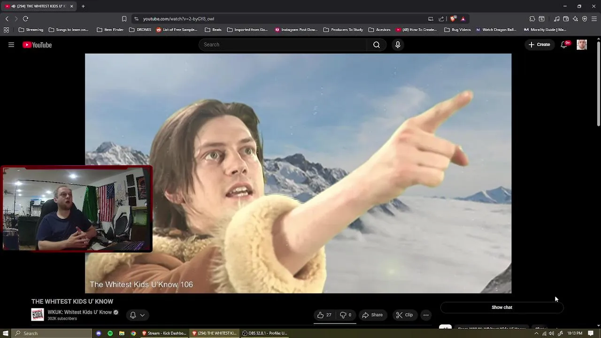
Task: Open Imported from Go... bookmark folder
Action: click(x=247, y=30)
